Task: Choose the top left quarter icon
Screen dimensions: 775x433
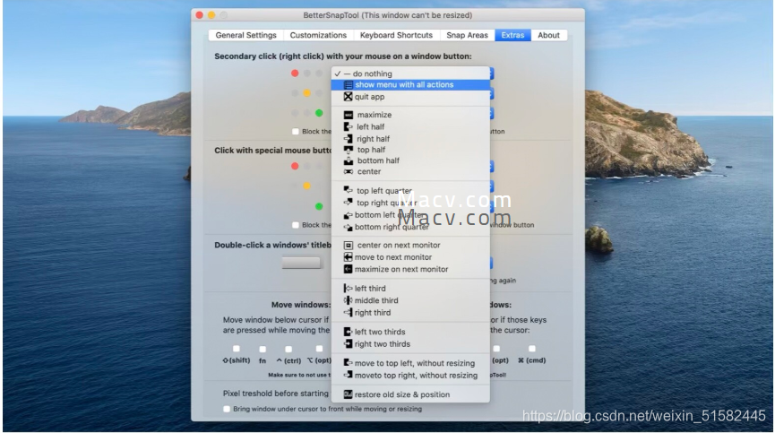Action: click(349, 190)
